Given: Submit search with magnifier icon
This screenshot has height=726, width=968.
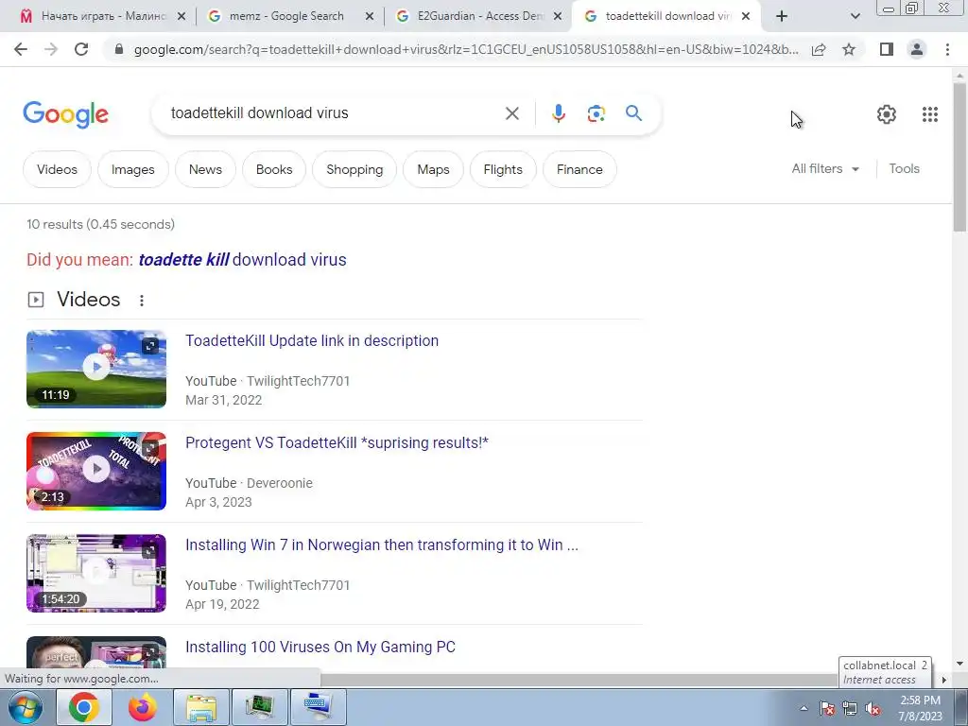Looking at the screenshot, I should click(633, 113).
